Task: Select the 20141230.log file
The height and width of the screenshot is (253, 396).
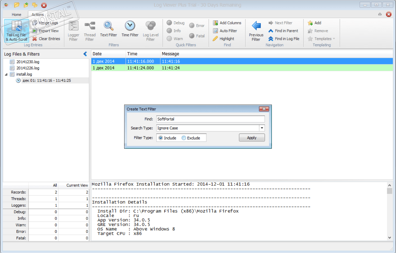Action: click(28, 62)
